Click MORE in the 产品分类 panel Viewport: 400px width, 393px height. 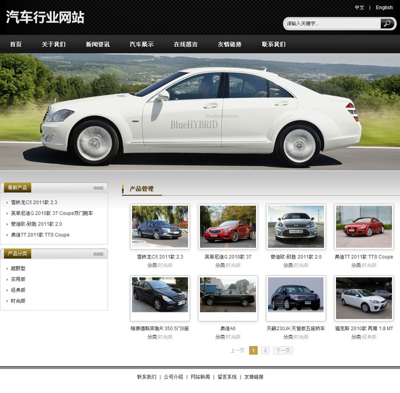[98, 253]
